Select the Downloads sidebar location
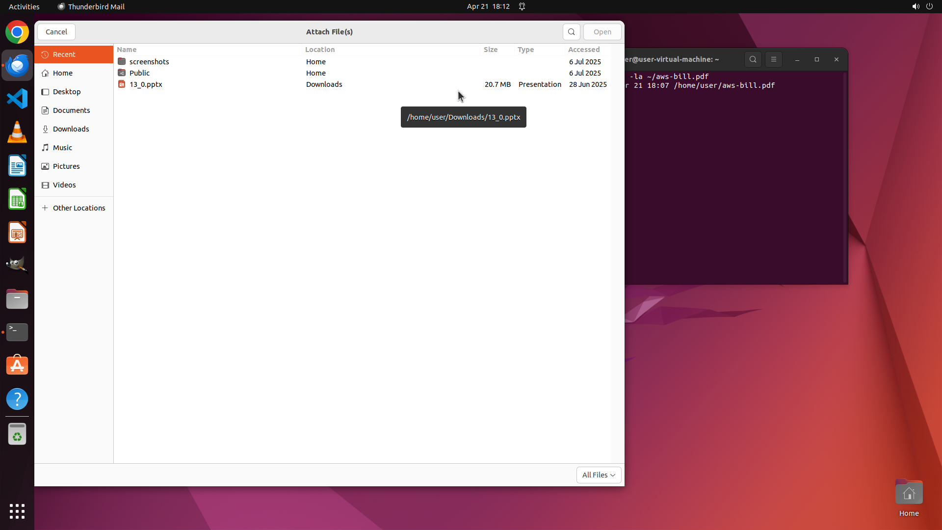 point(71,129)
